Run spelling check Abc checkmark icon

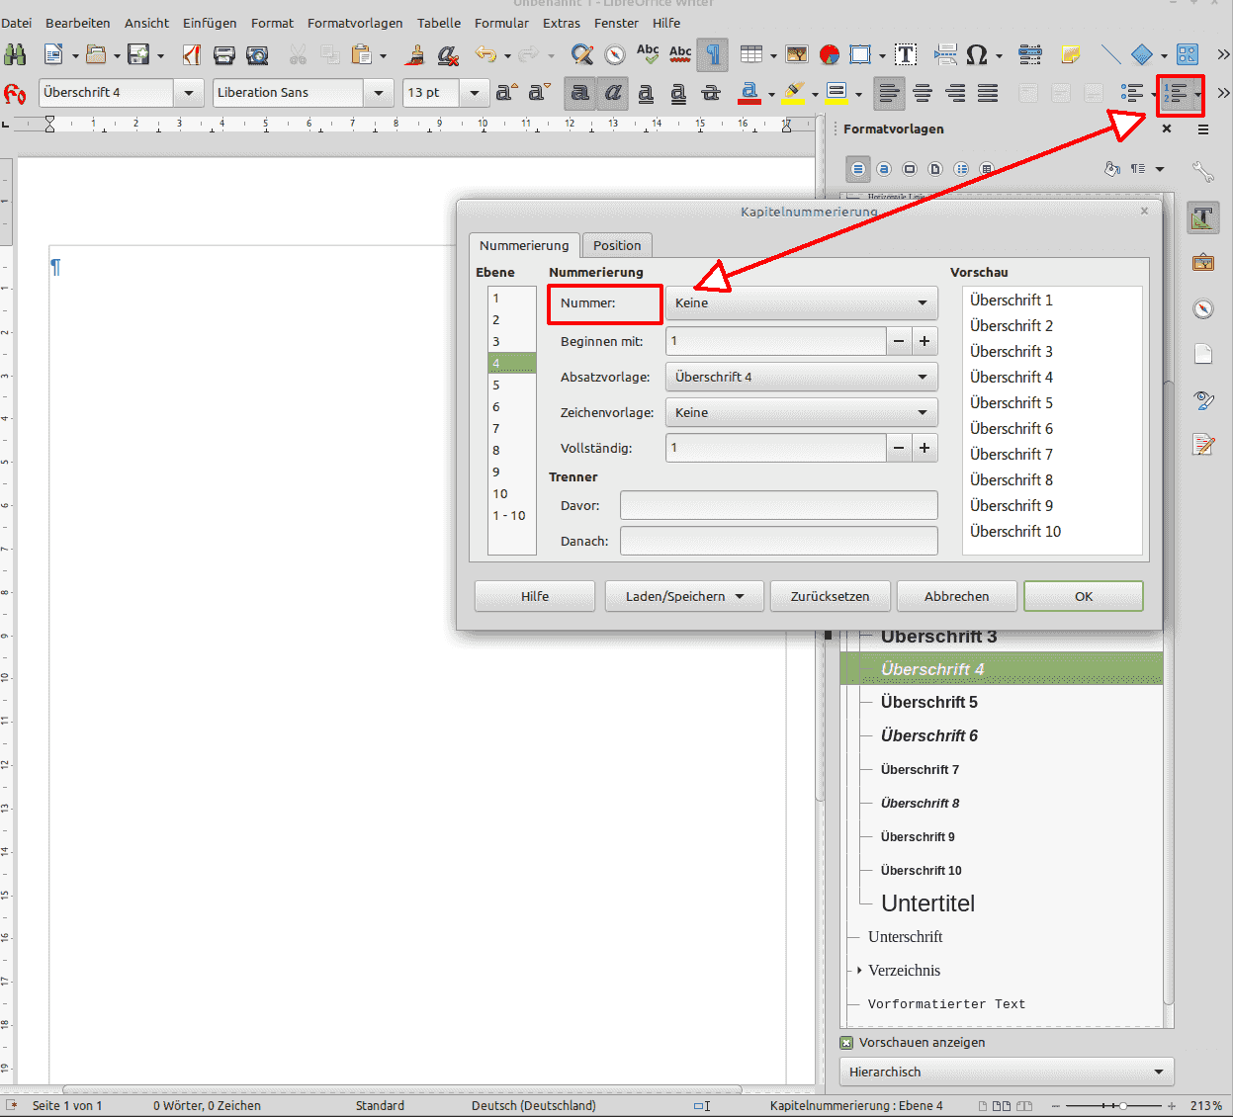tap(648, 54)
